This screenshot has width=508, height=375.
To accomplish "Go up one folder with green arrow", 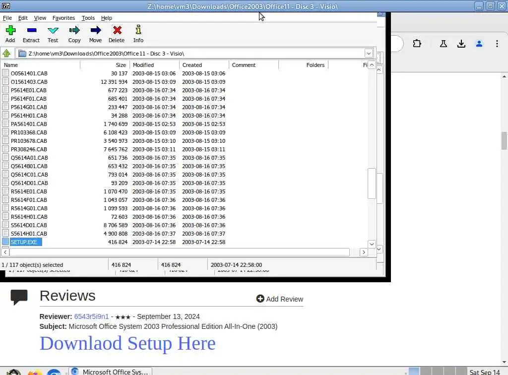I will pyautogui.click(x=6, y=53).
